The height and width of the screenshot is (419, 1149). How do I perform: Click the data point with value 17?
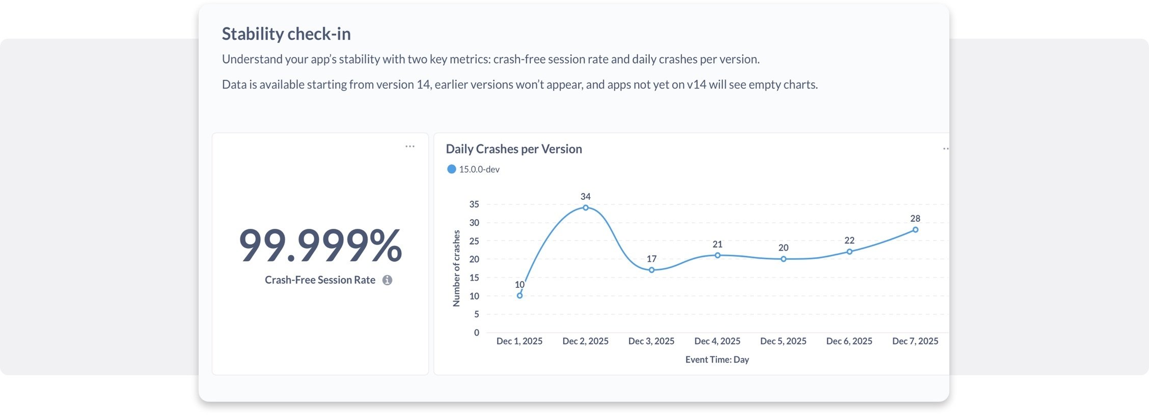[x=651, y=270]
